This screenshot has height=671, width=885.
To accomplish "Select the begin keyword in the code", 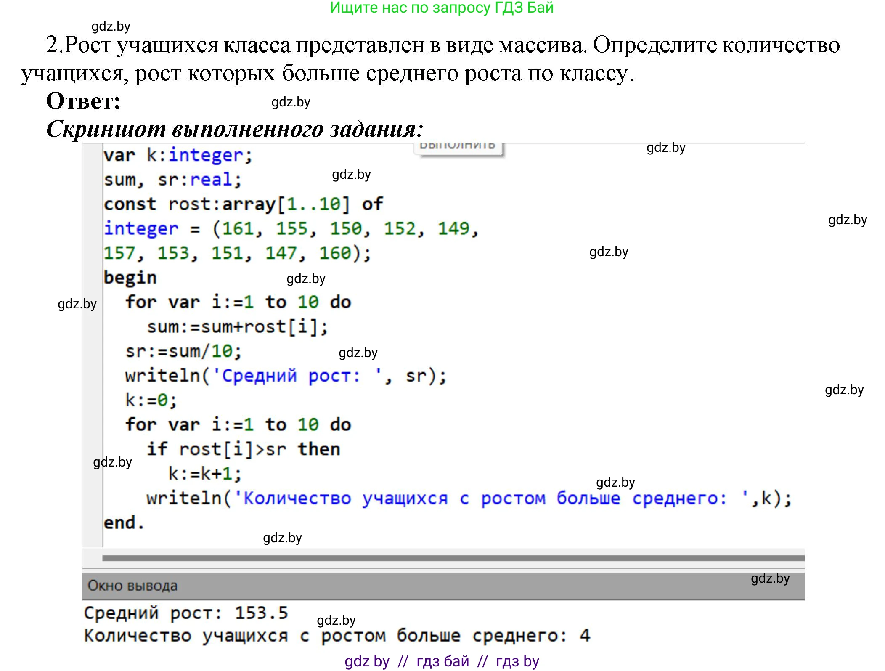I will coord(130,277).
